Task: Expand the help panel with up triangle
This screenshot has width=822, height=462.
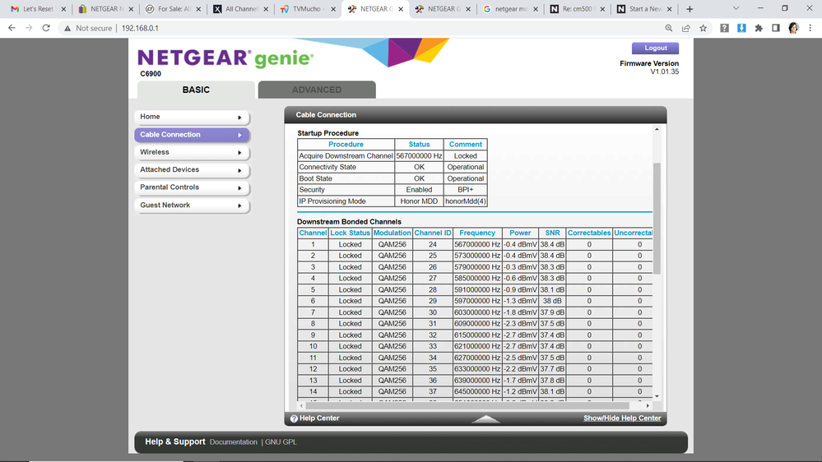Action: 486,418
